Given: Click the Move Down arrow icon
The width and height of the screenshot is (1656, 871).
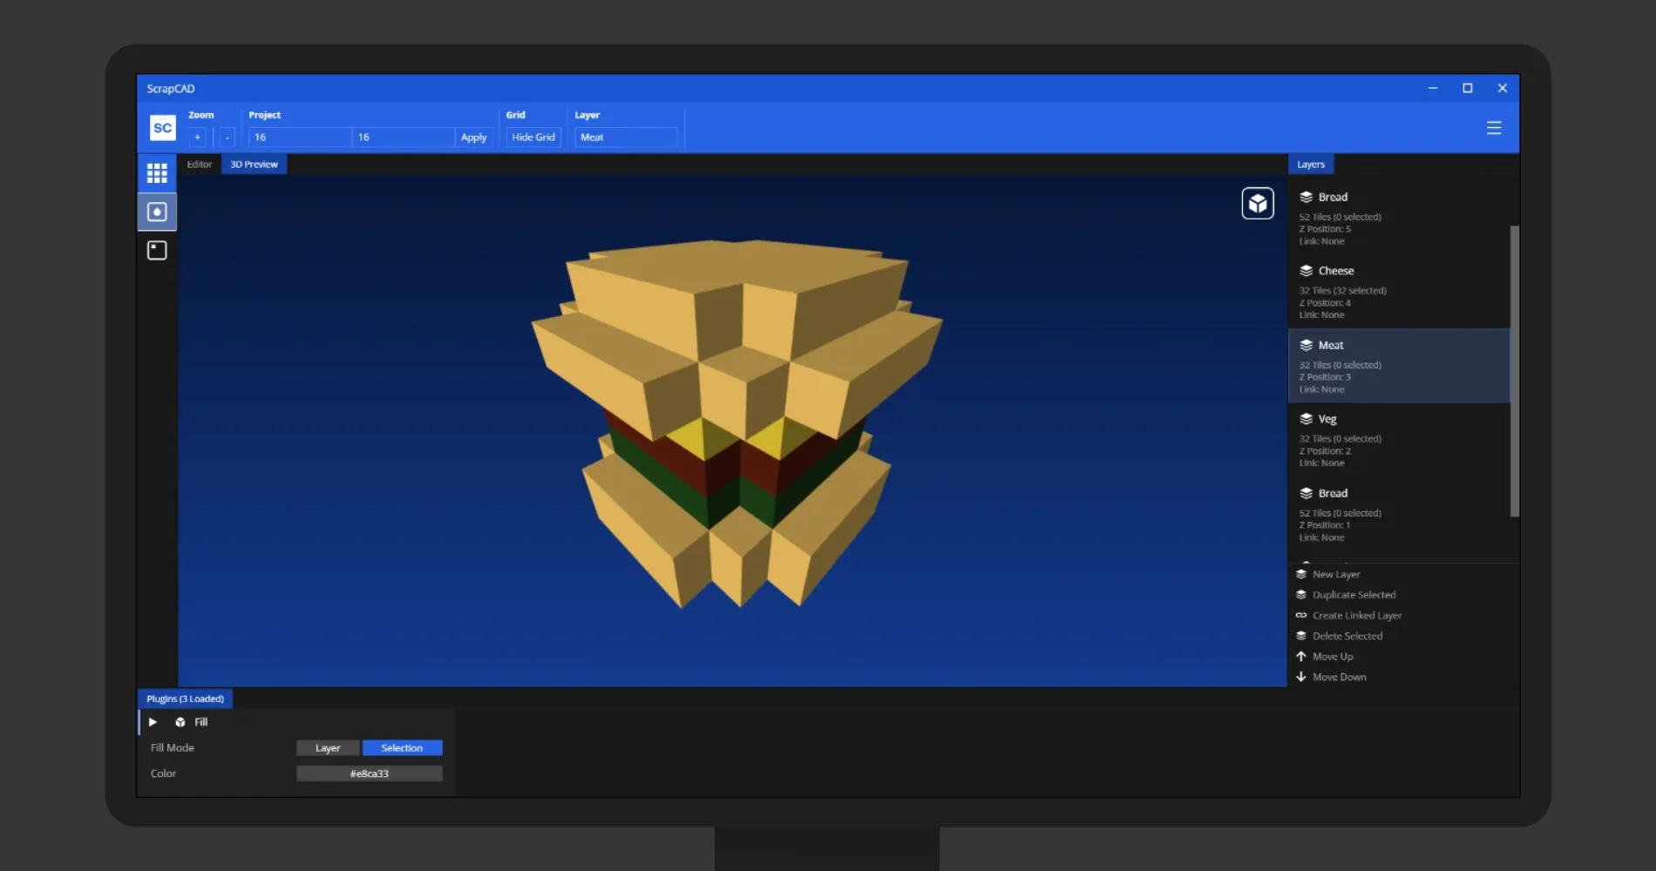Looking at the screenshot, I should (1301, 677).
